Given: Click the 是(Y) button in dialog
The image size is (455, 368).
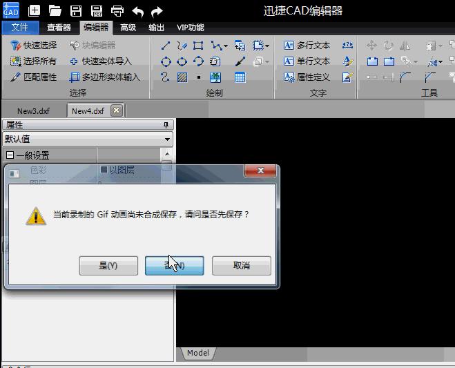Looking at the screenshot, I should pyautogui.click(x=108, y=266).
